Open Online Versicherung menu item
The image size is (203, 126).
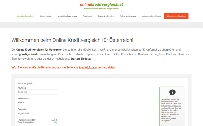point(128,16)
